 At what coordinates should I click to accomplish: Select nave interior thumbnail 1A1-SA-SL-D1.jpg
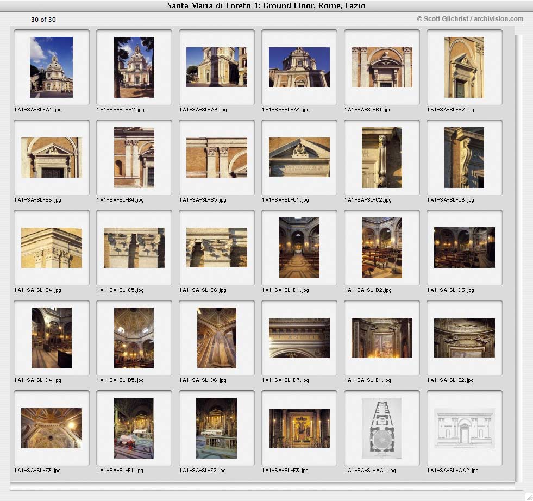coord(299,247)
